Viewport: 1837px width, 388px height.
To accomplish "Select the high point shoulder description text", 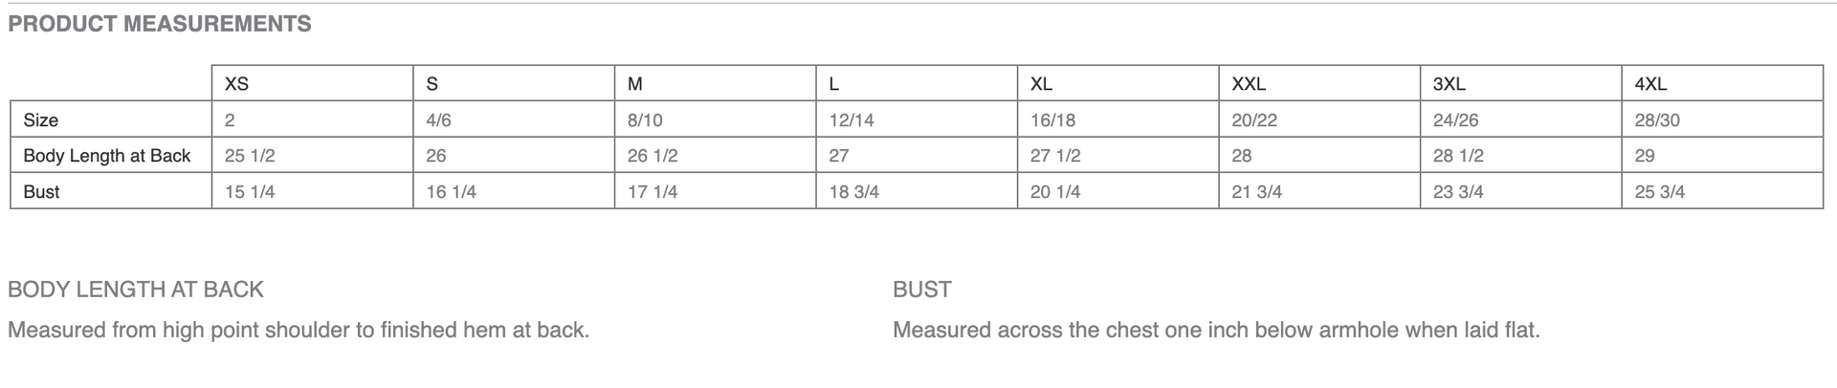I will [x=299, y=331].
